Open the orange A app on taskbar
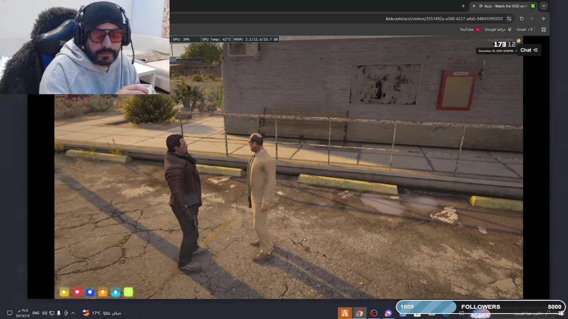Image resolution: width=568 pixels, height=319 pixels. click(x=345, y=313)
